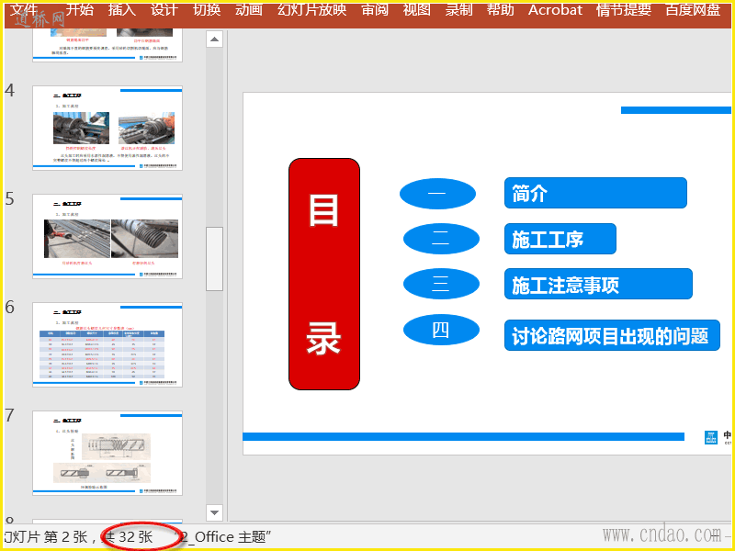Open the 百度网盘 ribbon tab
Image resolution: width=735 pixels, height=551 pixels.
pos(693,9)
